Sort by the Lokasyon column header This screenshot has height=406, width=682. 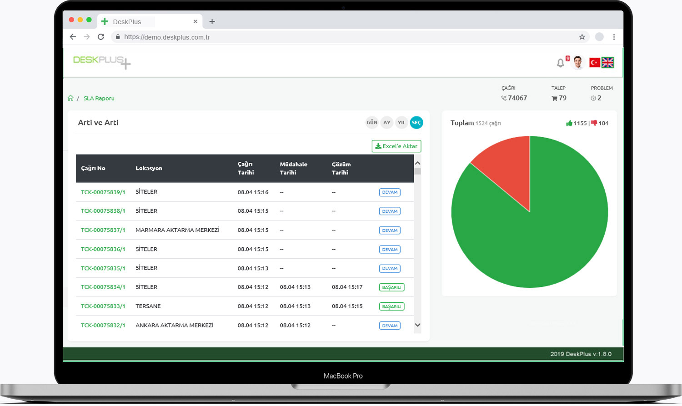tap(149, 168)
